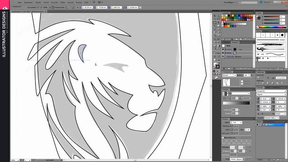Click the Umwandeln button in Pathfinder
Screen dimensions: 288x162
281,78
